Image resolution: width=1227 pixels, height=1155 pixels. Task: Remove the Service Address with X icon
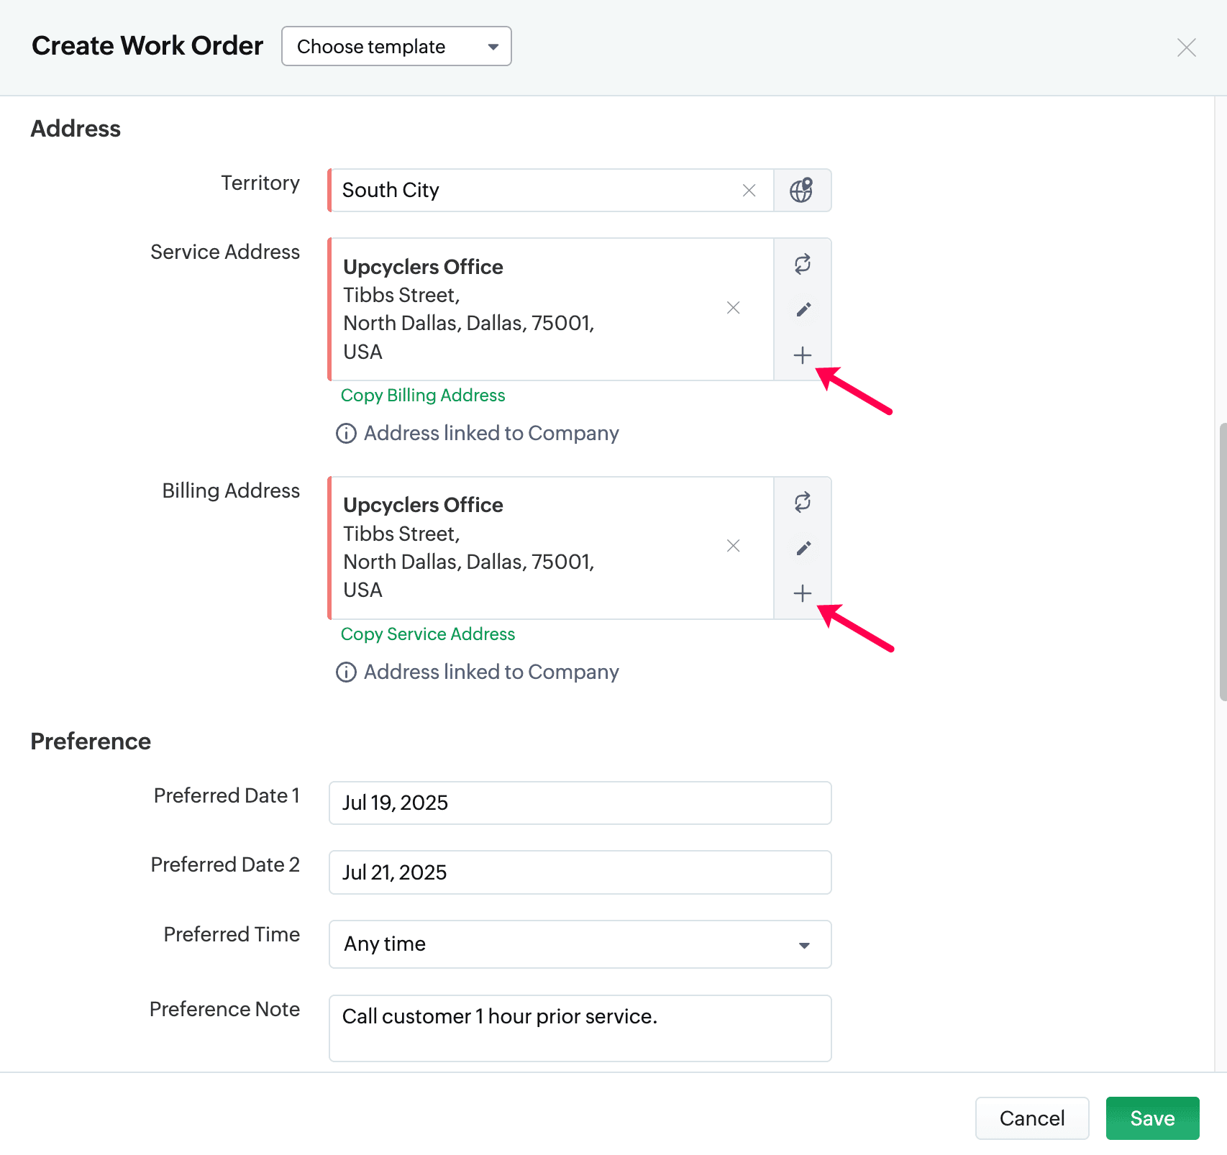(733, 308)
